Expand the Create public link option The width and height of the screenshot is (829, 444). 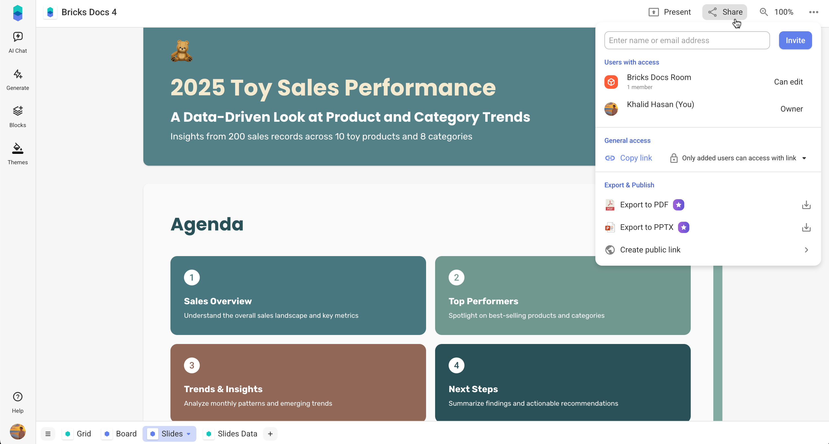707,250
